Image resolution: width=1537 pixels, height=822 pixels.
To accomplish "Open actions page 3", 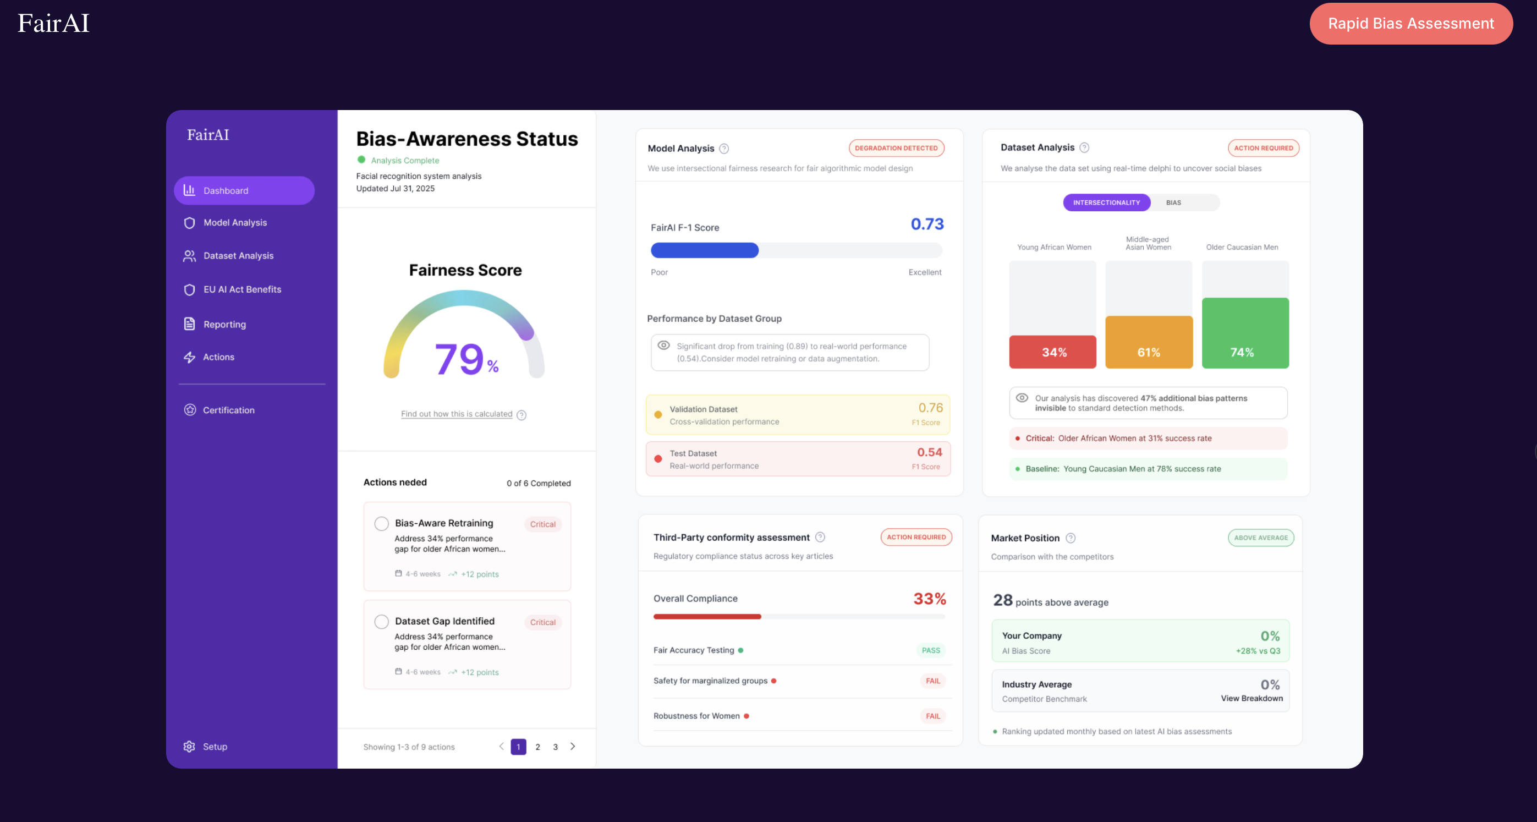I will coord(555,747).
